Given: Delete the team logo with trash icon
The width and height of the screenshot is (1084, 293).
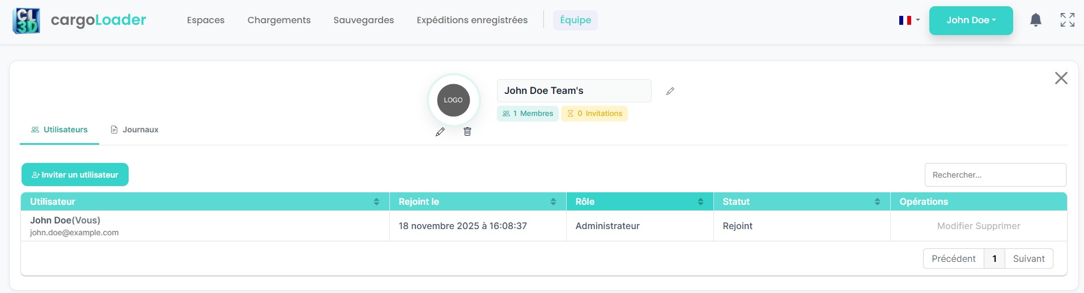Looking at the screenshot, I should pyautogui.click(x=467, y=132).
